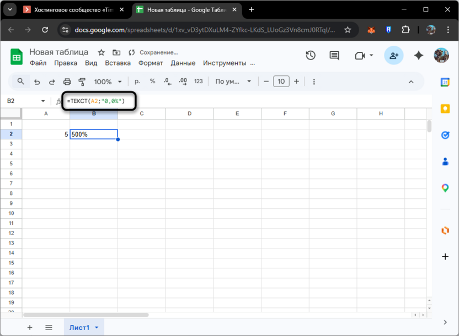Open Google Keep side panel
The image size is (459, 336).
coord(445,109)
